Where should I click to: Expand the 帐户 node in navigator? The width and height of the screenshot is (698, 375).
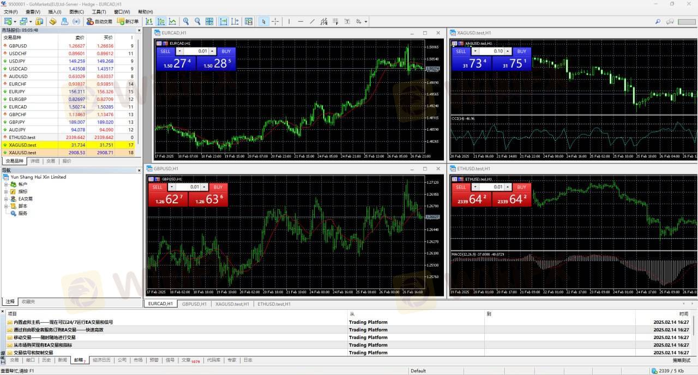click(6, 184)
